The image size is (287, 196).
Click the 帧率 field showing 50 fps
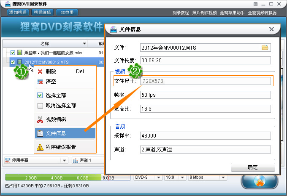pos(206,95)
